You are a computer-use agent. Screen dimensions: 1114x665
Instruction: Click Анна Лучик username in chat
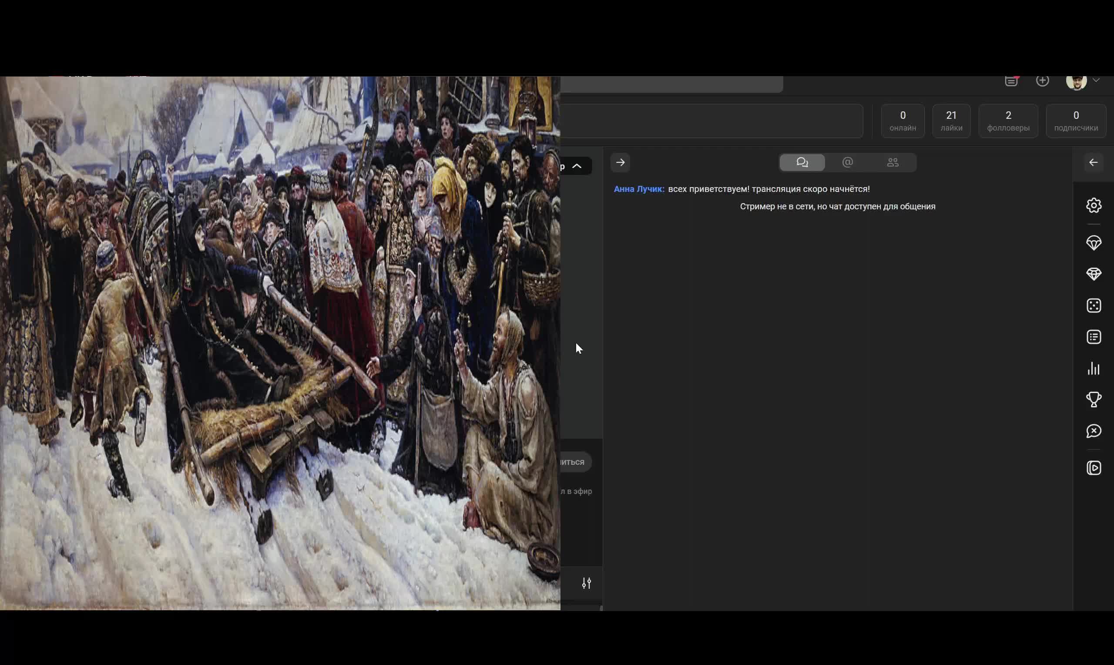(638, 189)
